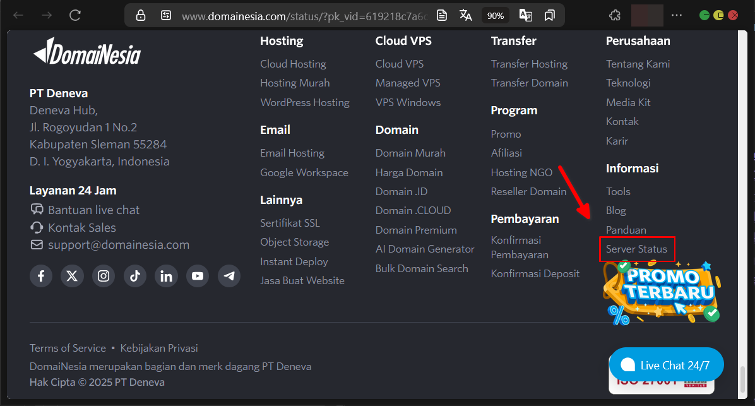Open the Telegram social icon
Image resolution: width=755 pixels, height=406 pixels.
pos(229,276)
